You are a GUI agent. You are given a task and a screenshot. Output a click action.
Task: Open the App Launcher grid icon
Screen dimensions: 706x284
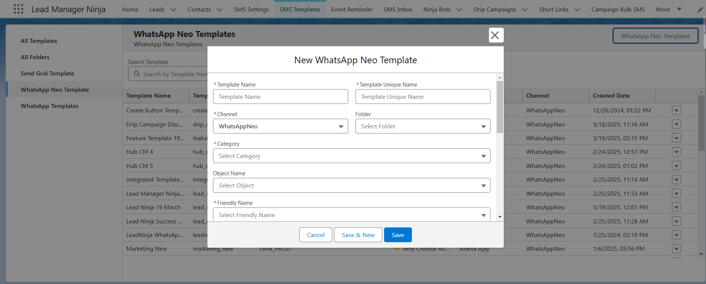[18, 9]
